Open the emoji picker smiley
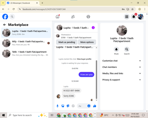This screenshot has width=148, height=118. tap(89, 106)
